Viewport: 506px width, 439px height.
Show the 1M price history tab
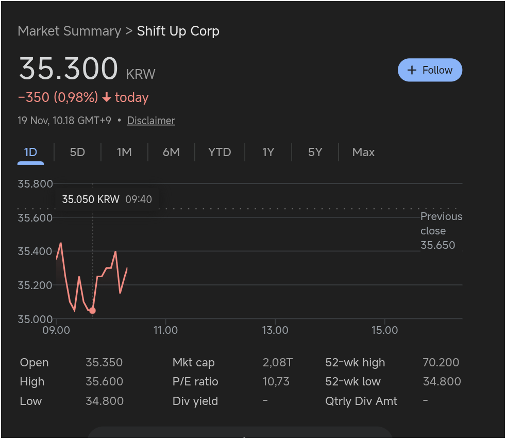coord(124,152)
